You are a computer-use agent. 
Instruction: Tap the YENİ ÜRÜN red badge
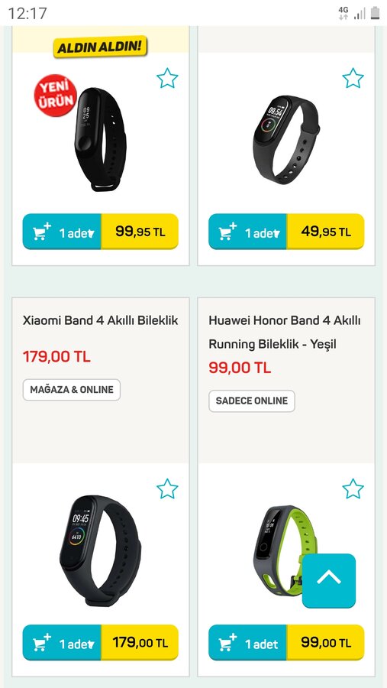55,95
